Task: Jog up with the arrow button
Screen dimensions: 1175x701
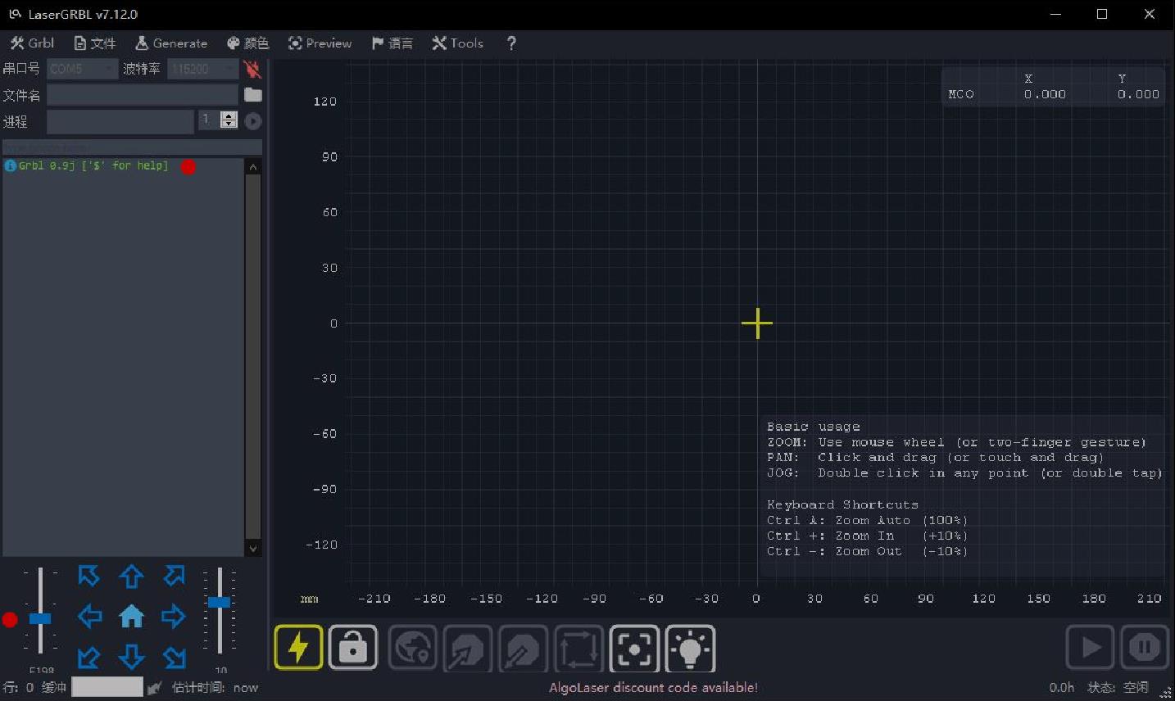Action: coord(131,577)
